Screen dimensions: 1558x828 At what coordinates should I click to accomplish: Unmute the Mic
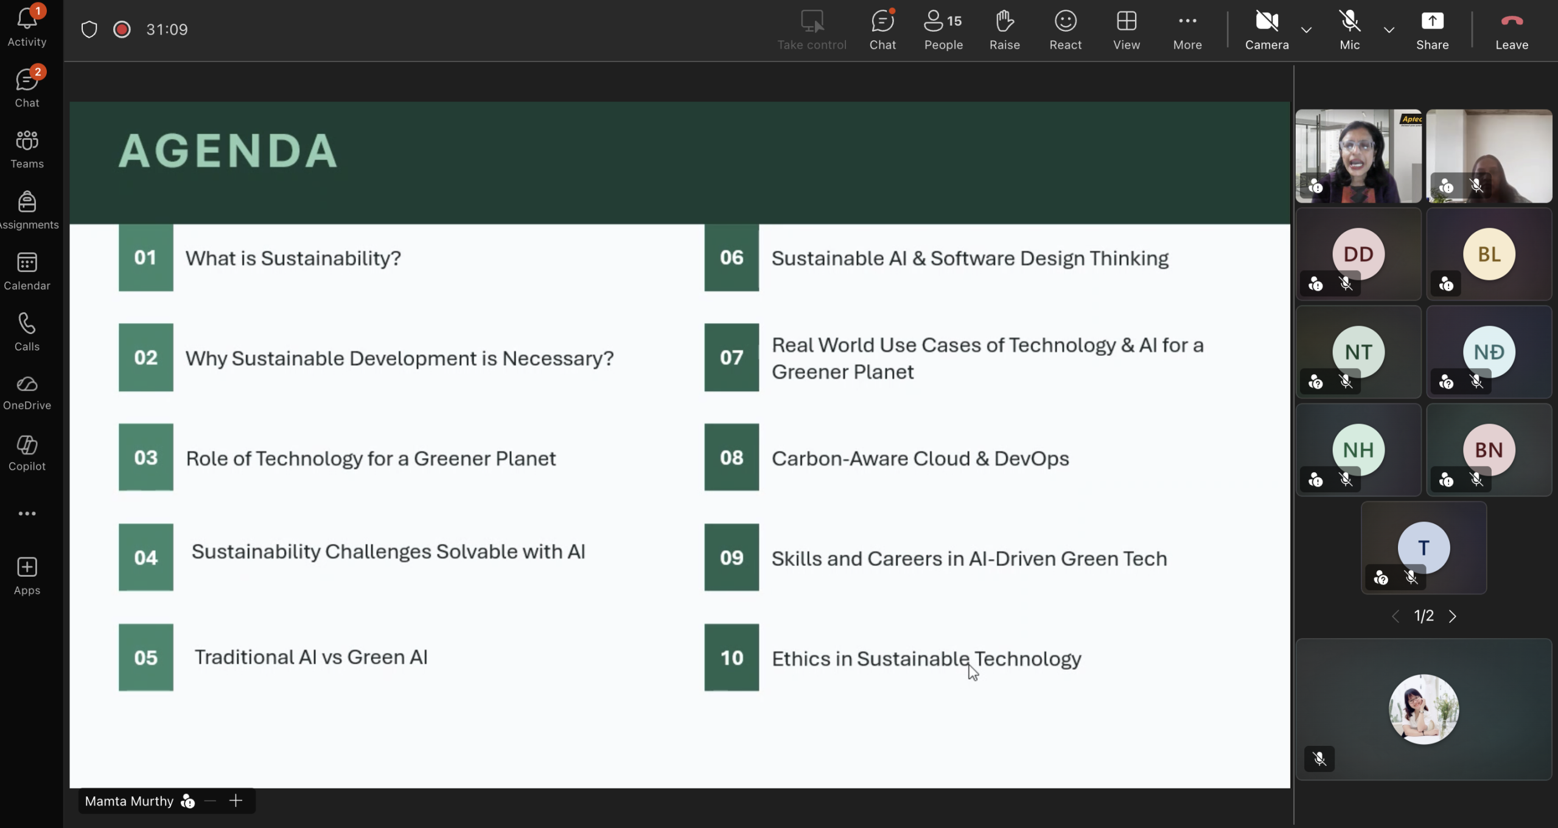click(1349, 29)
